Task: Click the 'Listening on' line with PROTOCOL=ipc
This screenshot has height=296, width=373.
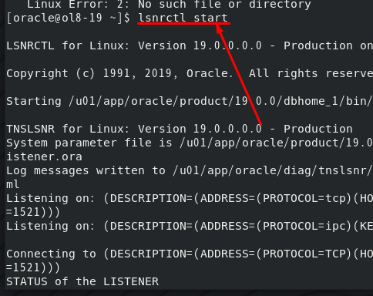Action: pos(190,226)
